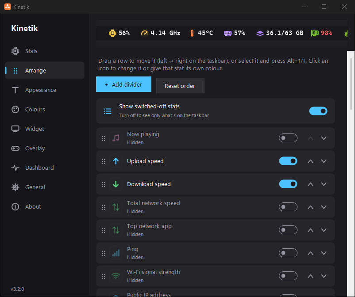Click the 36.1/63 GB memory readout
The height and width of the screenshot is (297, 355).
coord(285,33)
